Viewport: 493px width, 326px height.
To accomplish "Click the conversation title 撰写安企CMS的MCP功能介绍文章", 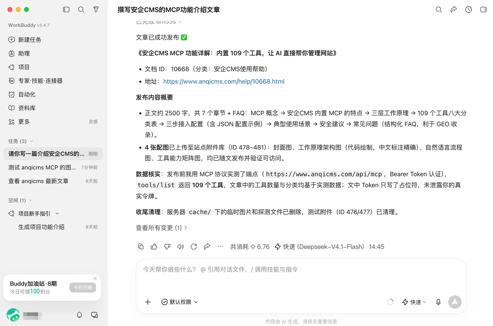I will pos(169,10).
